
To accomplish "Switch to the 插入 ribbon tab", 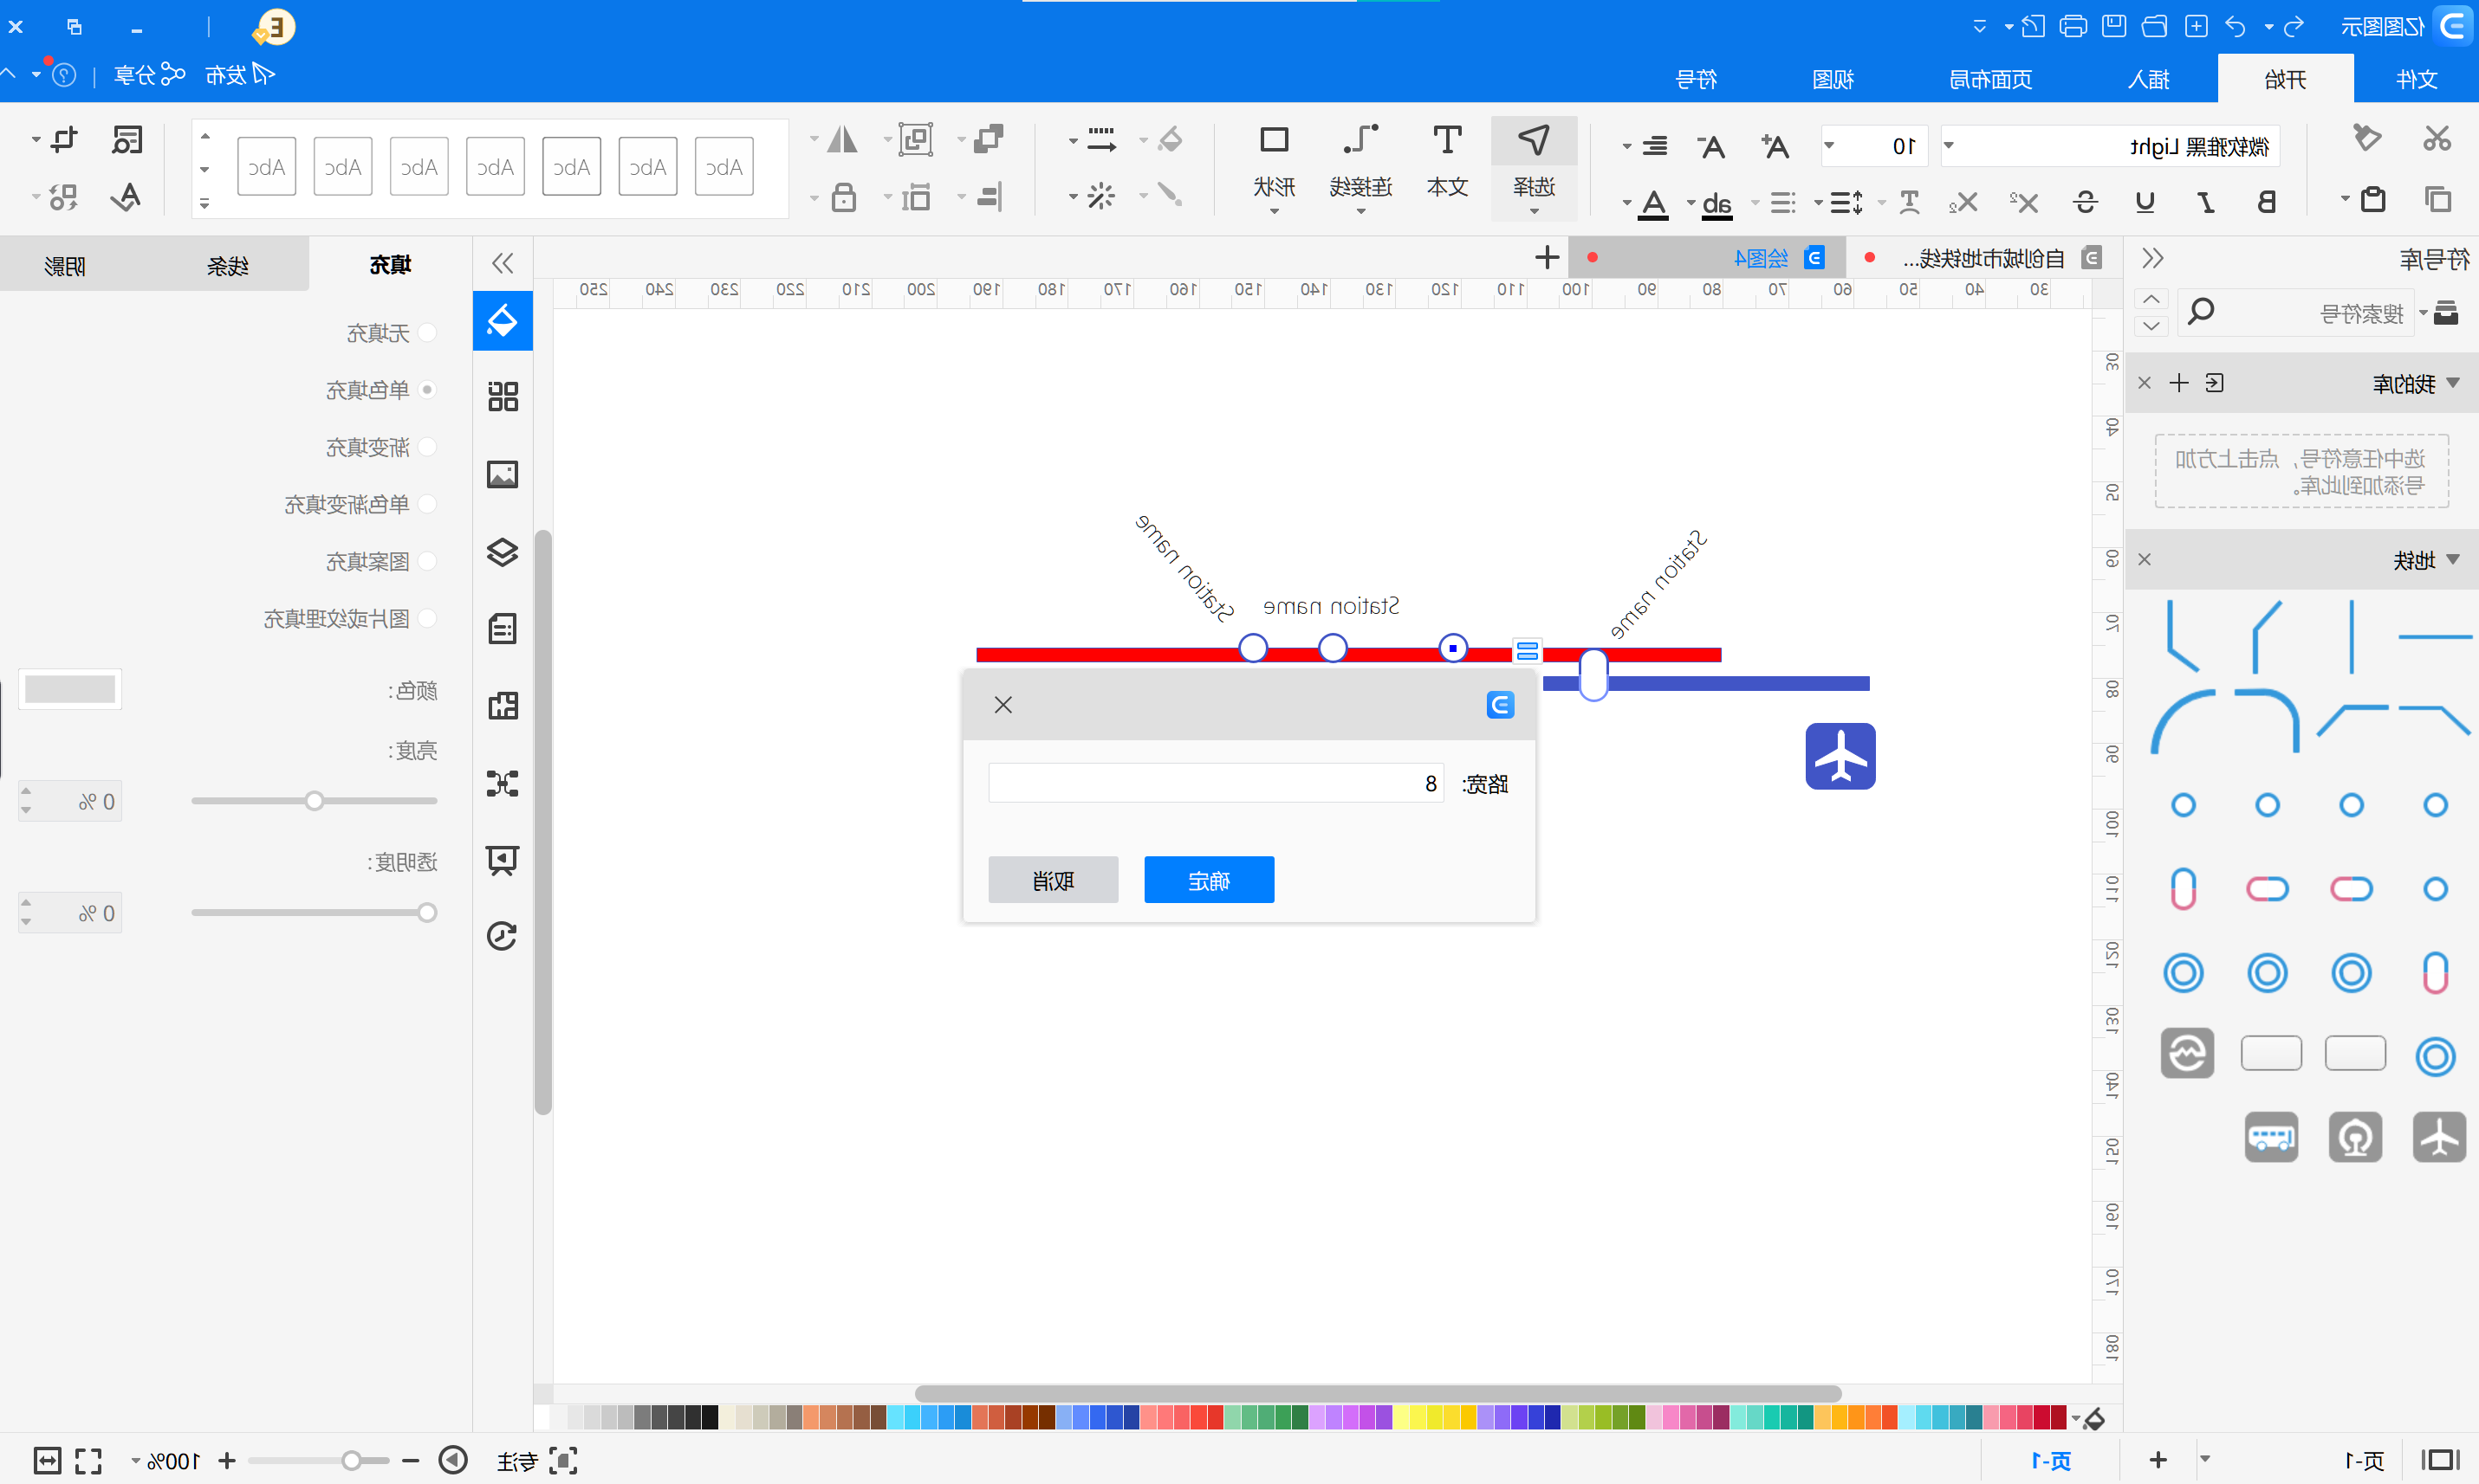I will [x=2148, y=79].
